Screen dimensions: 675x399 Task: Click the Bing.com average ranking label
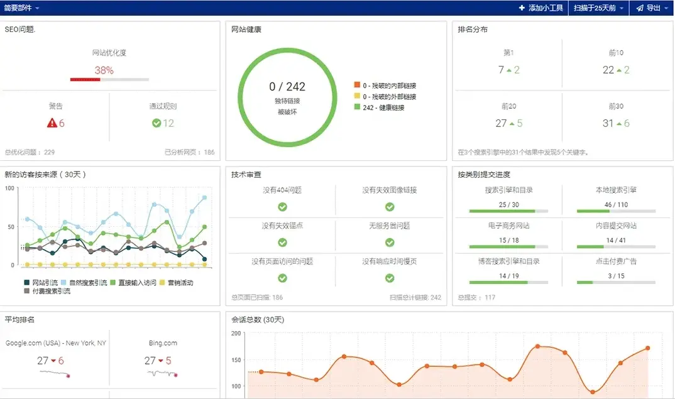click(x=163, y=343)
